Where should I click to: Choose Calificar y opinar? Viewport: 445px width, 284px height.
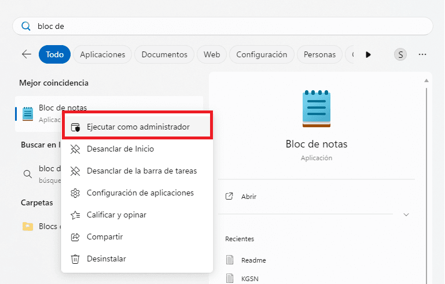coord(116,215)
